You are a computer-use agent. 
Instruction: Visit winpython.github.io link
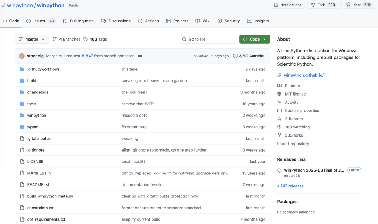[304, 75]
